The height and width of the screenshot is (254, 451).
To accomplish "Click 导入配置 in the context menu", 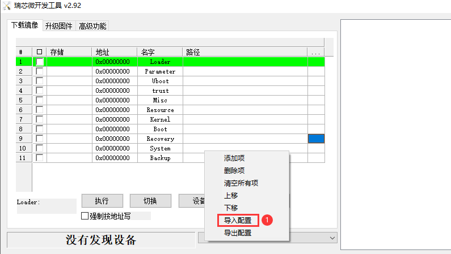I will pyautogui.click(x=238, y=221).
